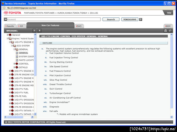Image resolution: width=177 pixels, height=132 pixels.
Task: Switch to the Results tab
Action: 10,26
